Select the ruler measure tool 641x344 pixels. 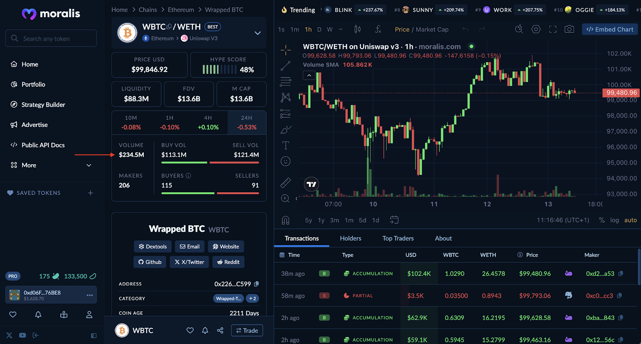point(285,183)
